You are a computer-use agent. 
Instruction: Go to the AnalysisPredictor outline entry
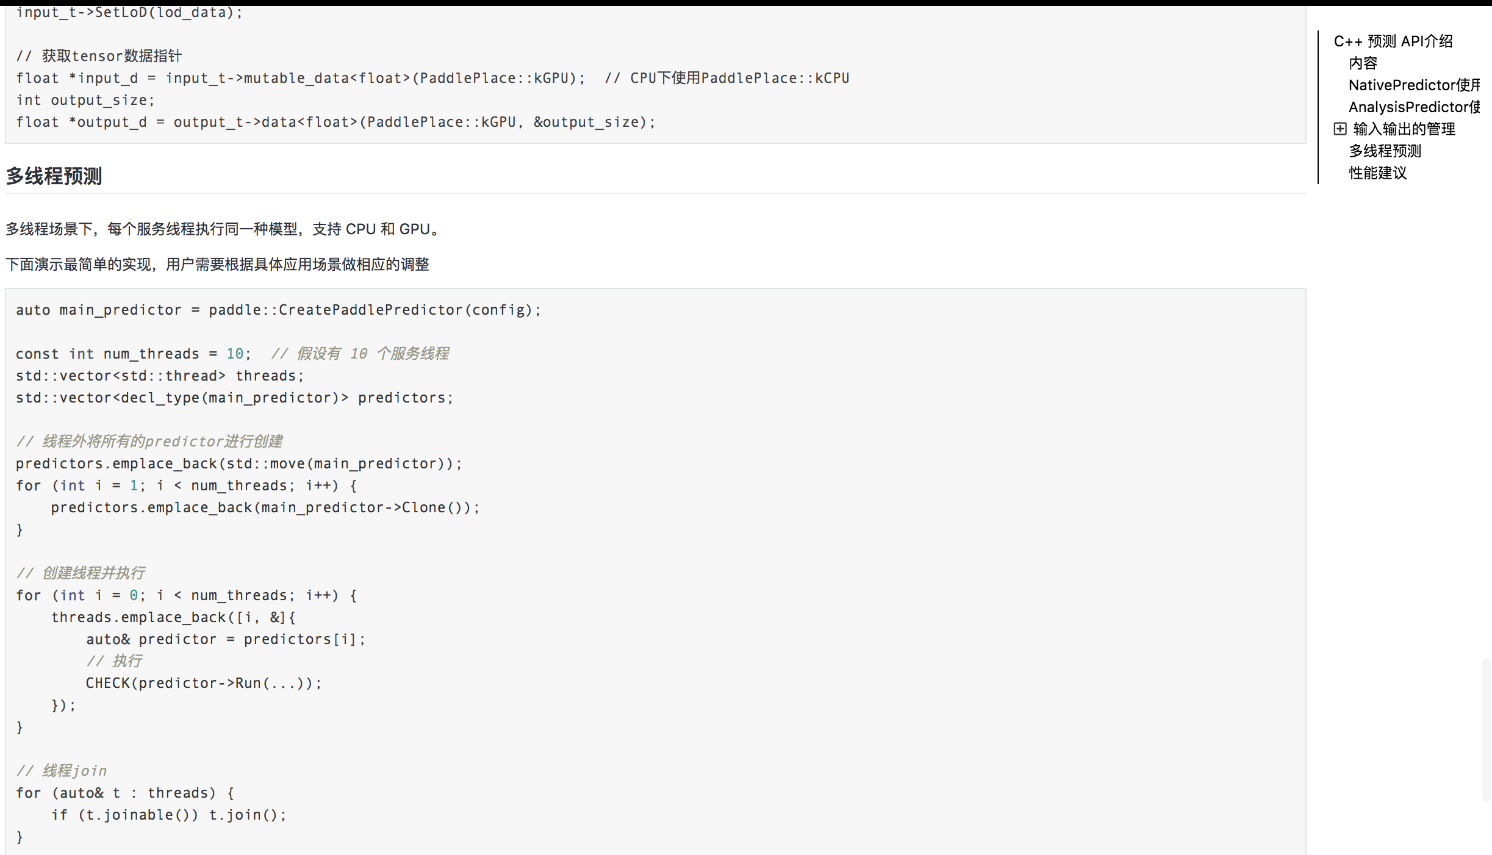pyautogui.click(x=1413, y=107)
